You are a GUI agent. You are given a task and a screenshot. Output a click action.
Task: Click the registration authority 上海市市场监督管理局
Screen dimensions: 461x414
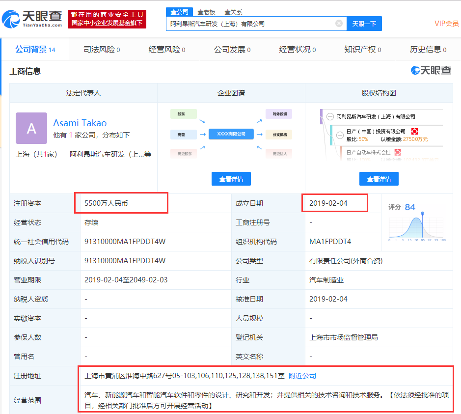pyautogui.click(x=344, y=337)
